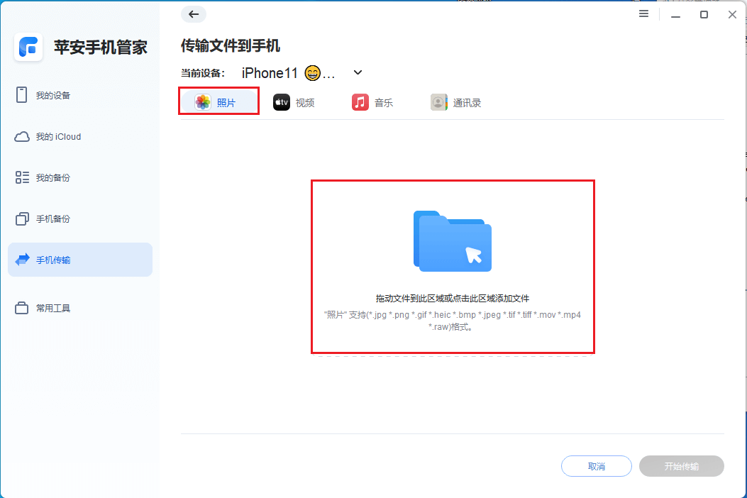Go back using the back arrow
Image resolution: width=747 pixels, height=498 pixels.
click(x=192, y=14)
